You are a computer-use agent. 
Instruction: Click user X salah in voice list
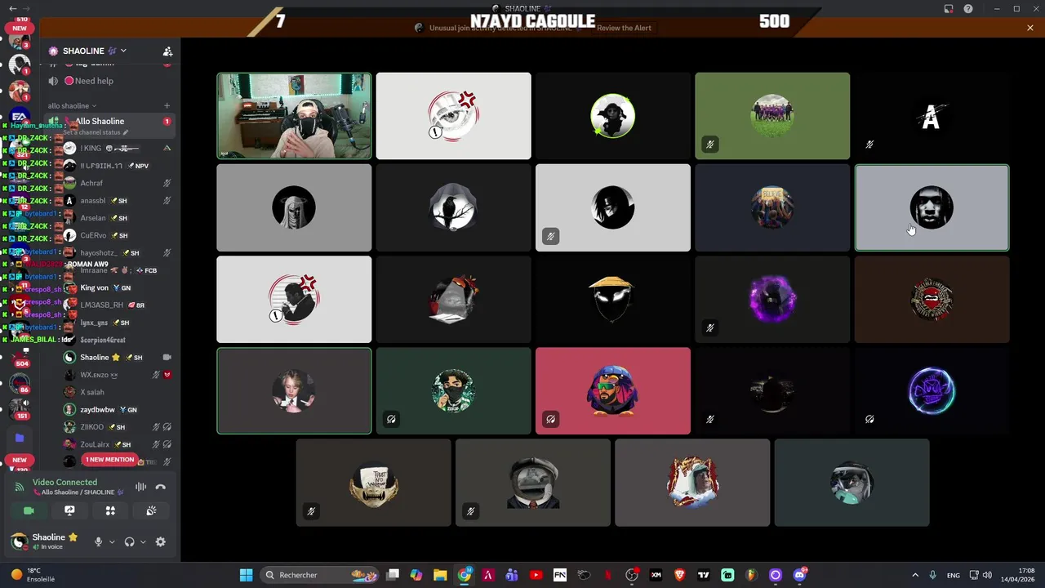coord(117,392)
